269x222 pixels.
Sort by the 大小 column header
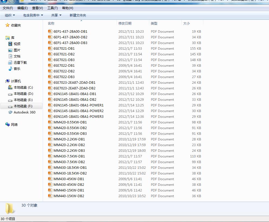pyautogui.click(x=187, y=23)
